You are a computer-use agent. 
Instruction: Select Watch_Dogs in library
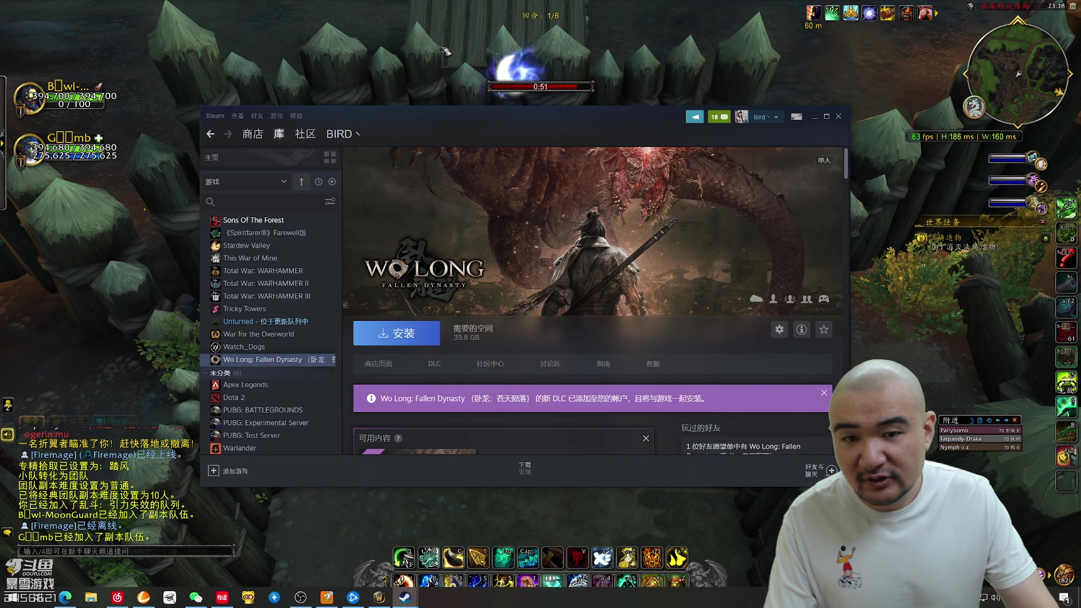click(x=244, y=347)
